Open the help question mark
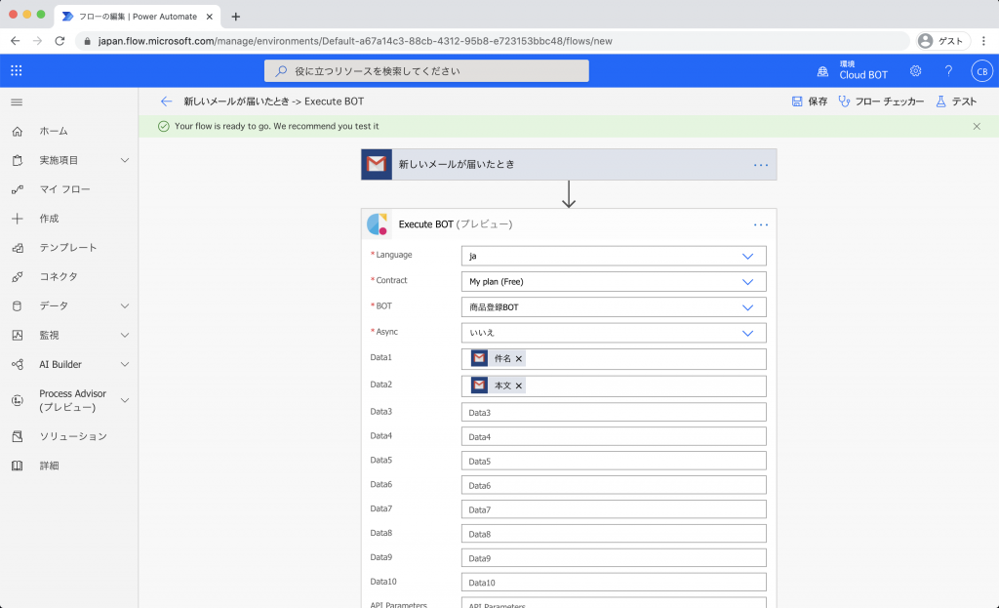 point(948,70)
